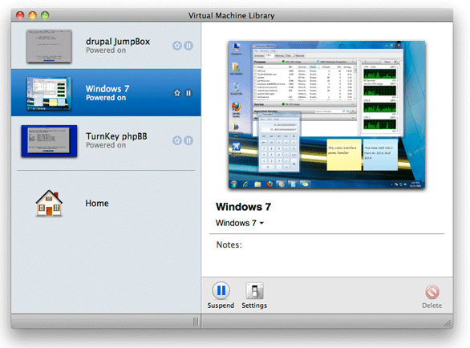Pause Windows 7 using its row icon
This screenshot has height=348, width=470.
point(188,93)
